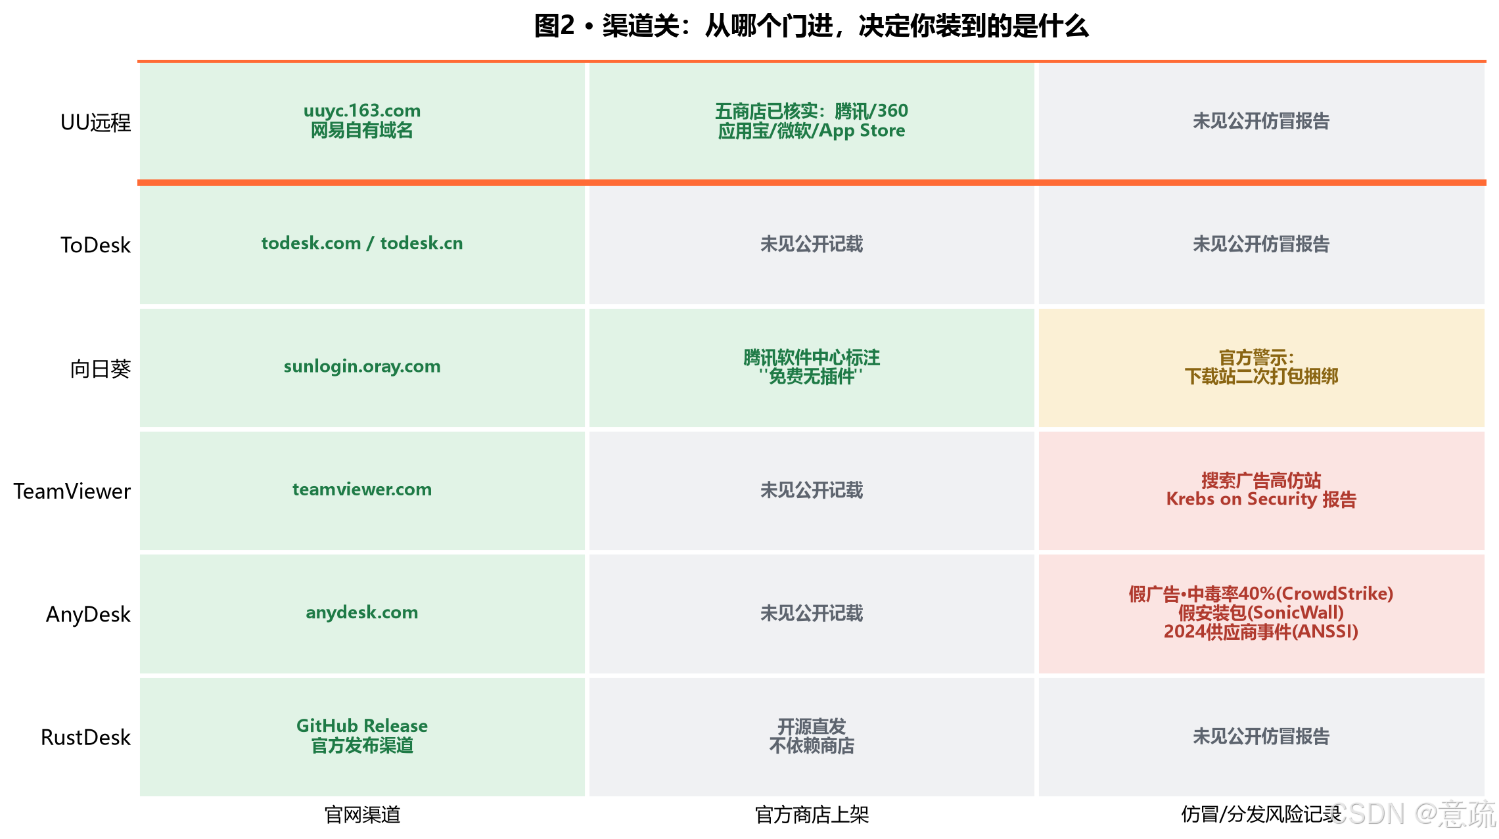Click the column label "官网渠道"
Viewport: 1499px width, 839px height.
click(x=362, y=815)
